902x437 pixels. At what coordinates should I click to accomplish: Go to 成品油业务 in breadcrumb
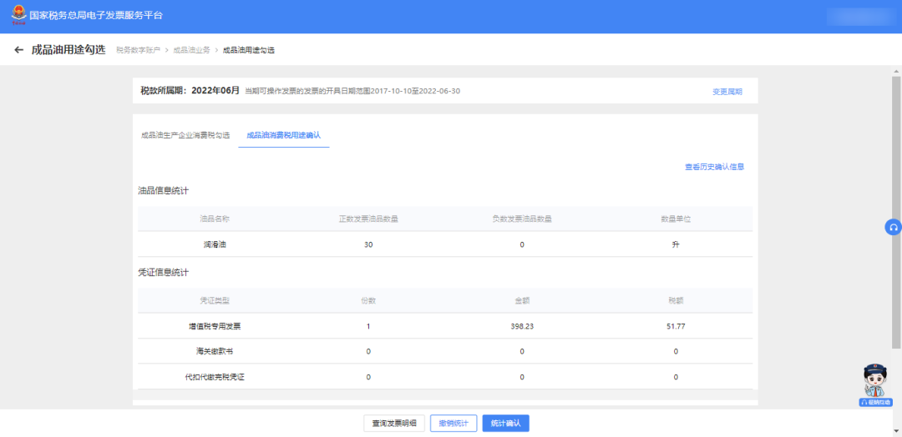click(191, 50)
